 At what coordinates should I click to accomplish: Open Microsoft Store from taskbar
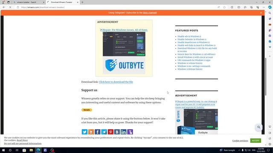tap(24, 150)
